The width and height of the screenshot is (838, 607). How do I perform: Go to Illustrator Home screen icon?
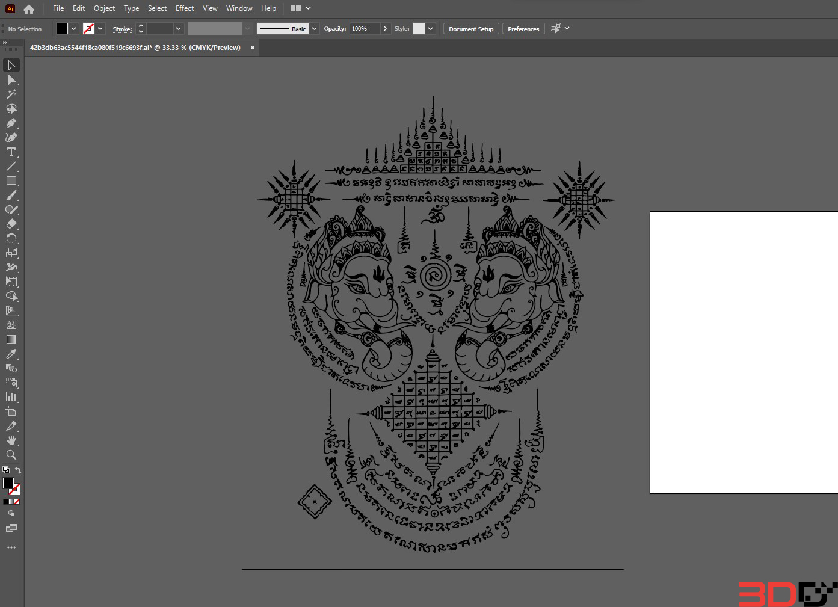29,9
